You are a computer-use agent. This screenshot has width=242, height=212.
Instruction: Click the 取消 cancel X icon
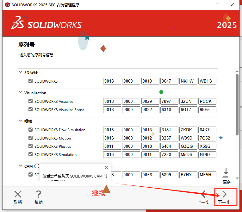click(18, 194)
